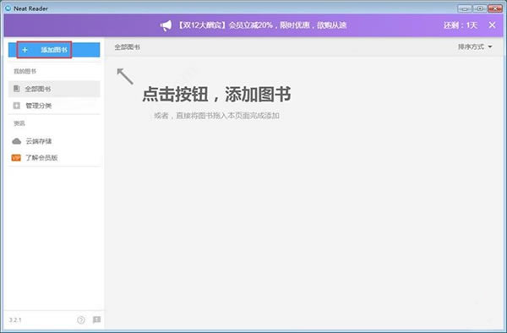Viewport: 507px width, 333px height.
Task: Click the orange VIP badge icon
Action: (16, 158)
